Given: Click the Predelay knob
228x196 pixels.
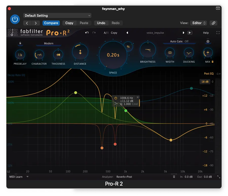Looking at the screenshot, I should (20, 55).
